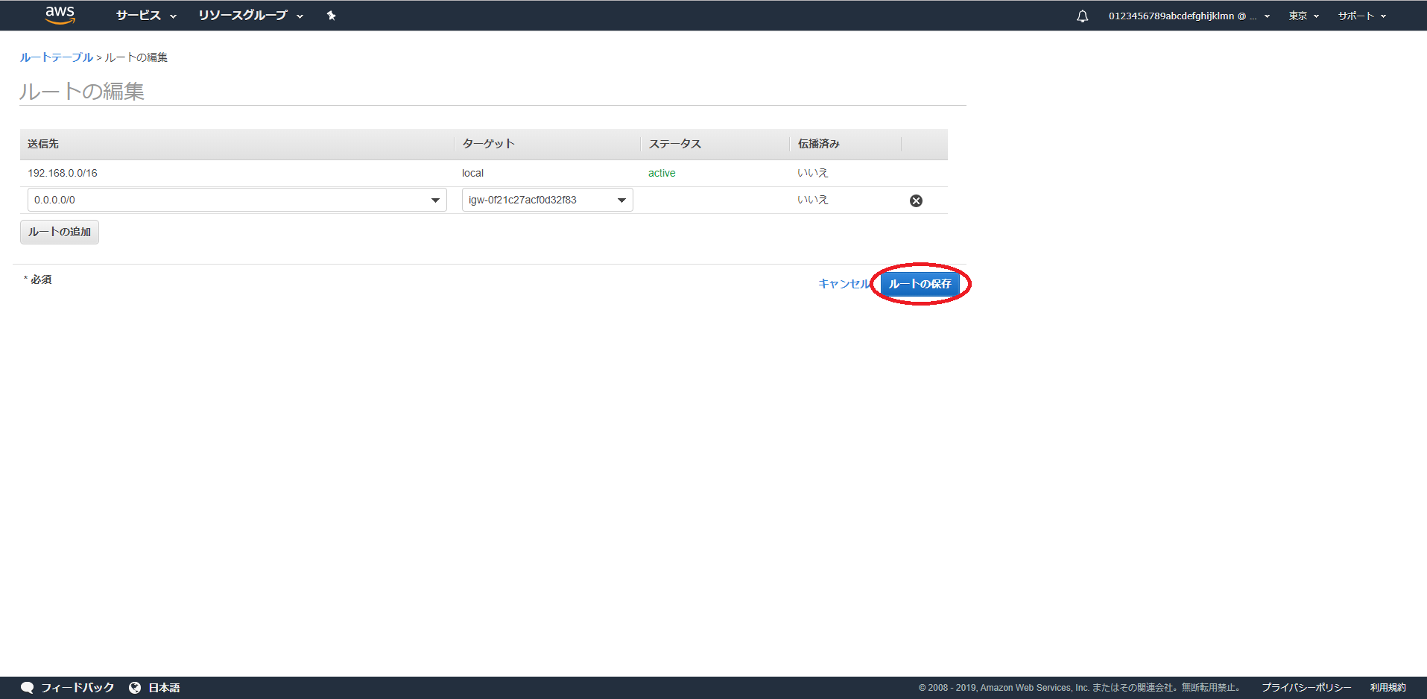Open the 東京 region selector
Screen dimensions: 1427x699
click(1303, 16)
